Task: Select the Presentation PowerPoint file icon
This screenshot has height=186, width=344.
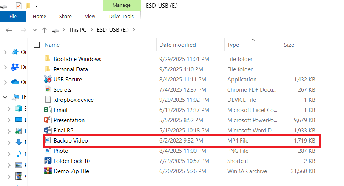Action: 48,120
